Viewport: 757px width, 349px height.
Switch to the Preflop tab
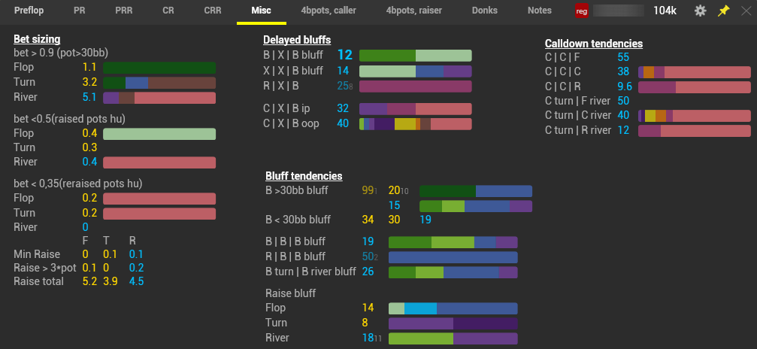click(33, 11)
